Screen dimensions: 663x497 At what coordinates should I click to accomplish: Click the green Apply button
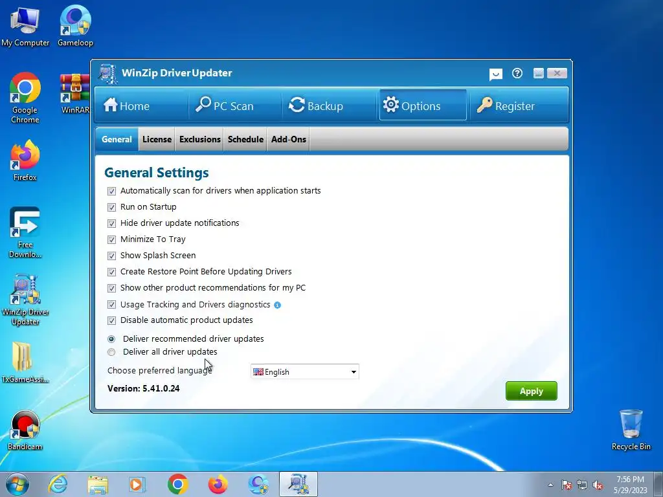531,391
